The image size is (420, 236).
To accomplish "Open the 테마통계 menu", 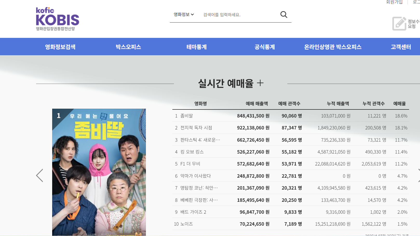I will click(x=197, y=47).
